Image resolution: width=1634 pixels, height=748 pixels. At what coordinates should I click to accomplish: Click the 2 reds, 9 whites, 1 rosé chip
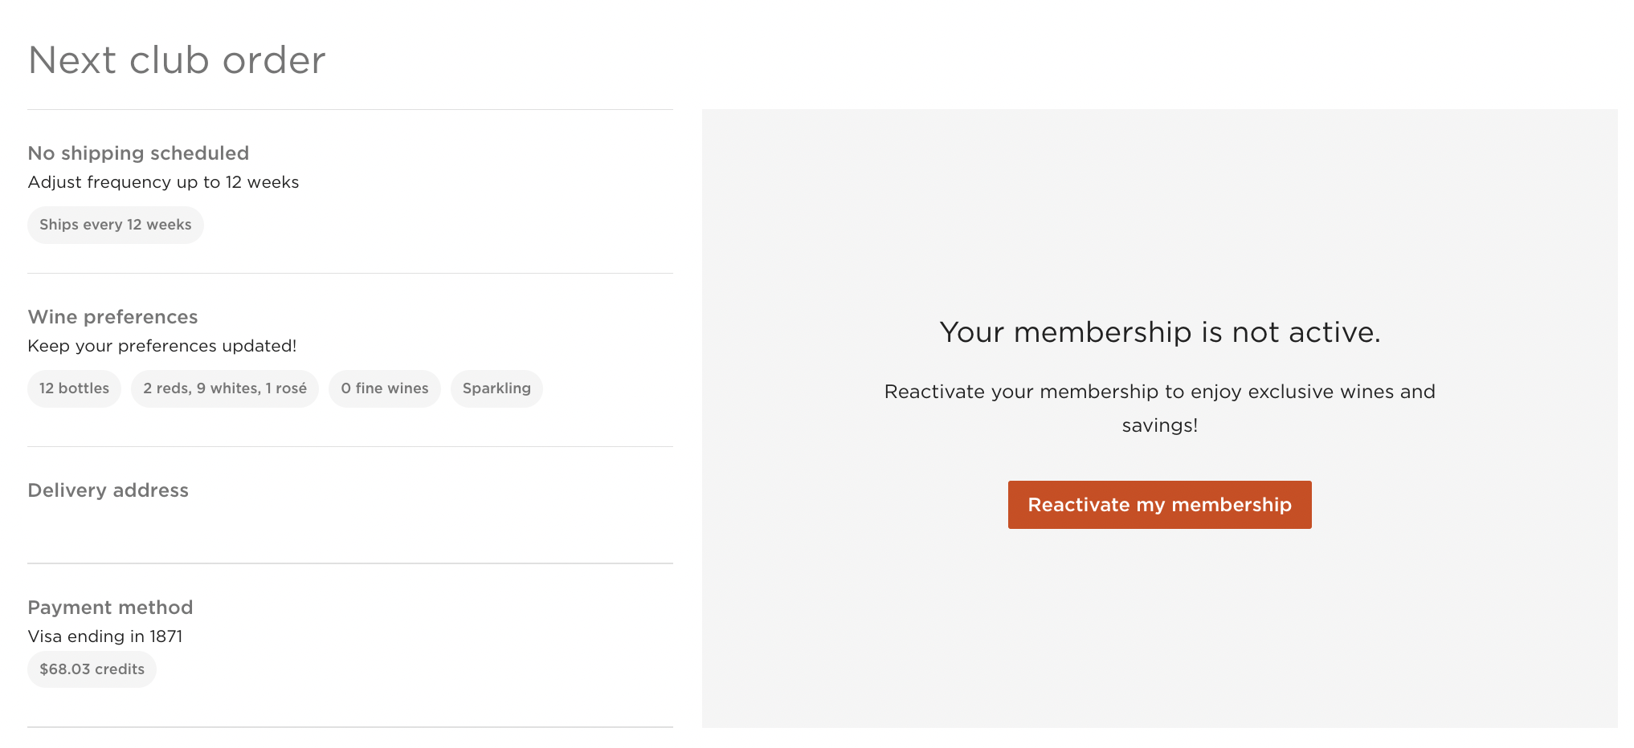[x=225, y=388]
